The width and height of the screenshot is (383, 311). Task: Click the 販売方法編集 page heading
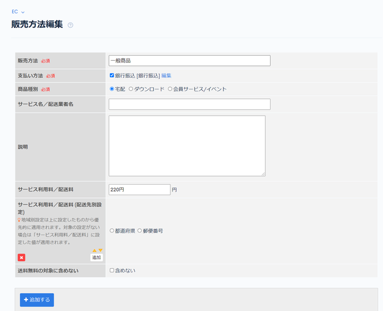37,24
